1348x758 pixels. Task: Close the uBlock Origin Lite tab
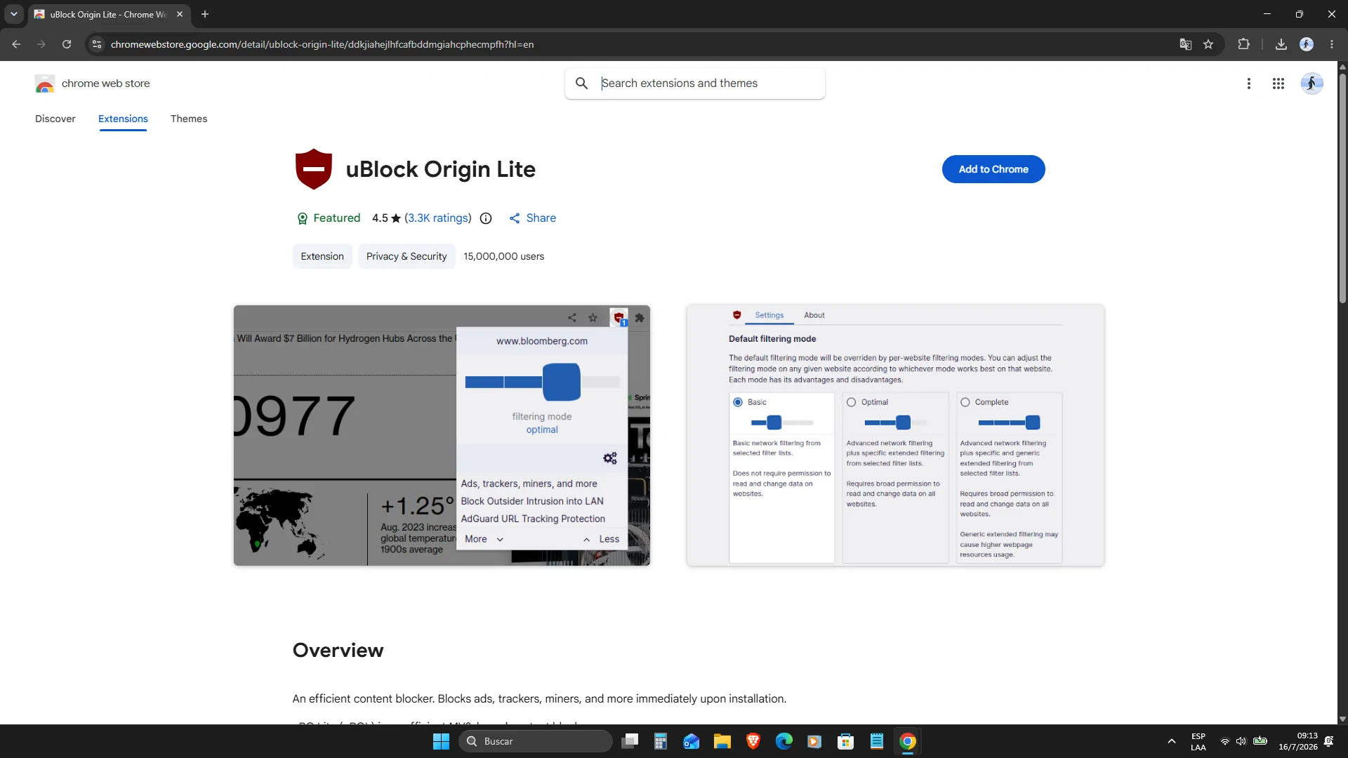180,14
